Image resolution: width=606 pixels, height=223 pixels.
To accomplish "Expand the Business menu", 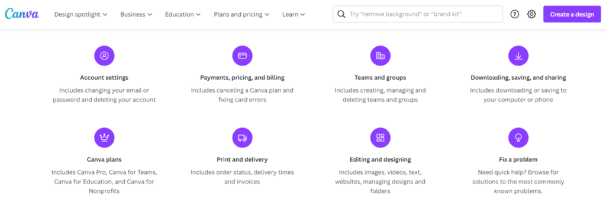I will click(136, 14).
